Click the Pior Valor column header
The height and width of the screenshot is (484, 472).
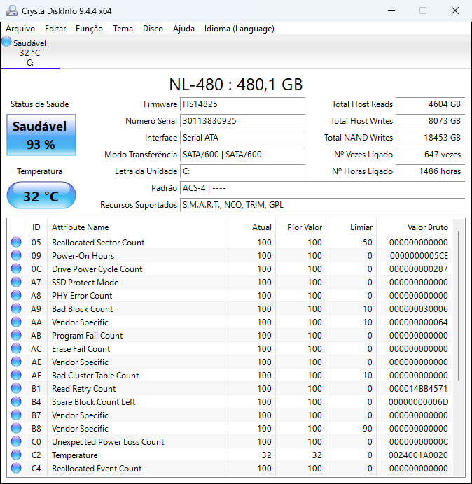pyautogui.click(x=300, y=227)
